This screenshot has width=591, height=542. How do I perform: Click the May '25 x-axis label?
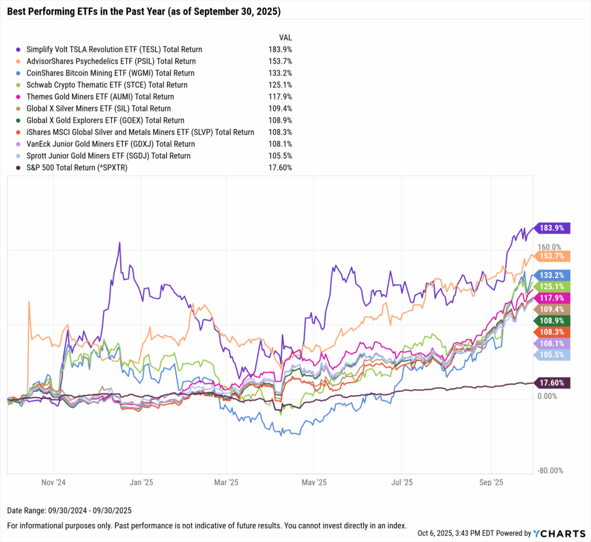(313, 482)
